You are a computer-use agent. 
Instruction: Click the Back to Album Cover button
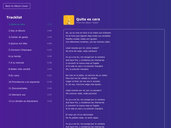[17, 6]
